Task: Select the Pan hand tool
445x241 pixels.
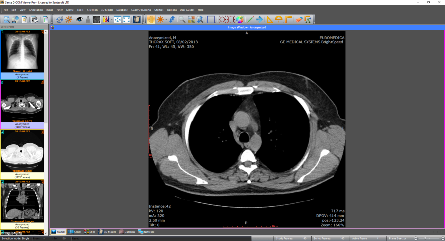Action: point(151,19)
